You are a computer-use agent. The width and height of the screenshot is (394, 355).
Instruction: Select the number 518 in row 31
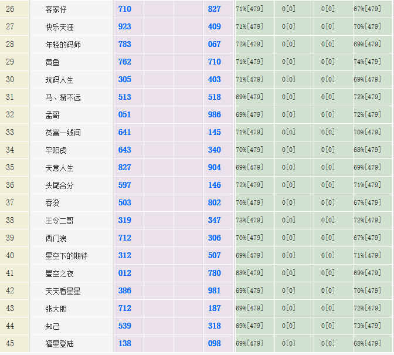(x=214, y=97)
